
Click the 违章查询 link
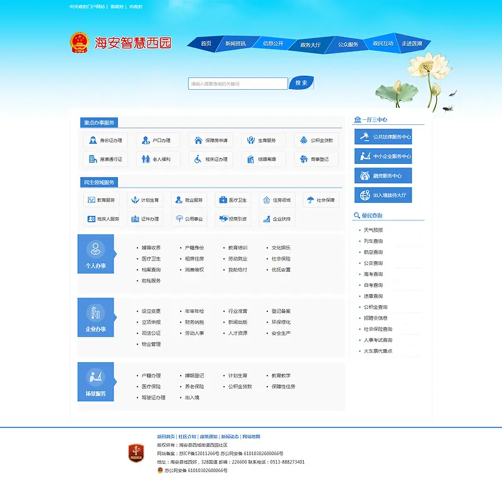click(373, 296)
